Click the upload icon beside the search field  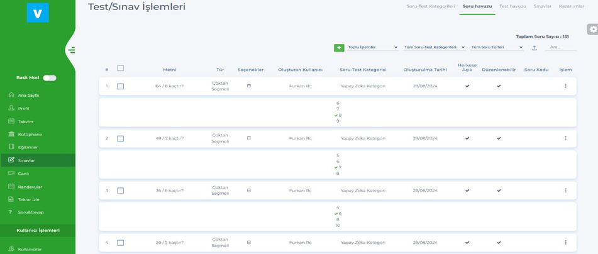(x=534, y=48)
